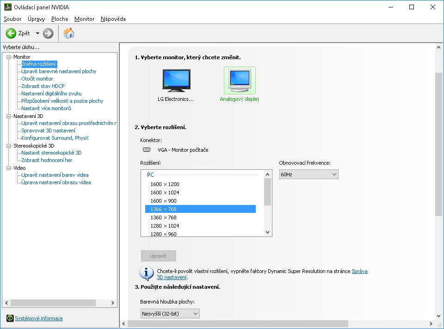Image resolution: width=444 pixels, height=329 pixels.
Task: Follow the Správa 3D nastavení link
Action: [359, 271]
